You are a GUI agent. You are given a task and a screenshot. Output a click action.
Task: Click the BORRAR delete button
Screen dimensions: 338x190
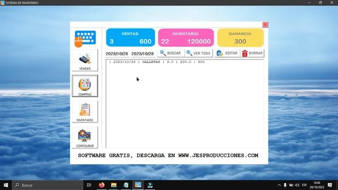[252, 53]
